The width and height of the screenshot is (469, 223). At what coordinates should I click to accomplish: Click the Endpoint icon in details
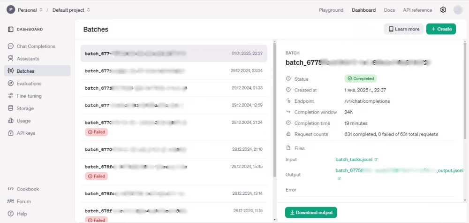[x=288, y=101]
